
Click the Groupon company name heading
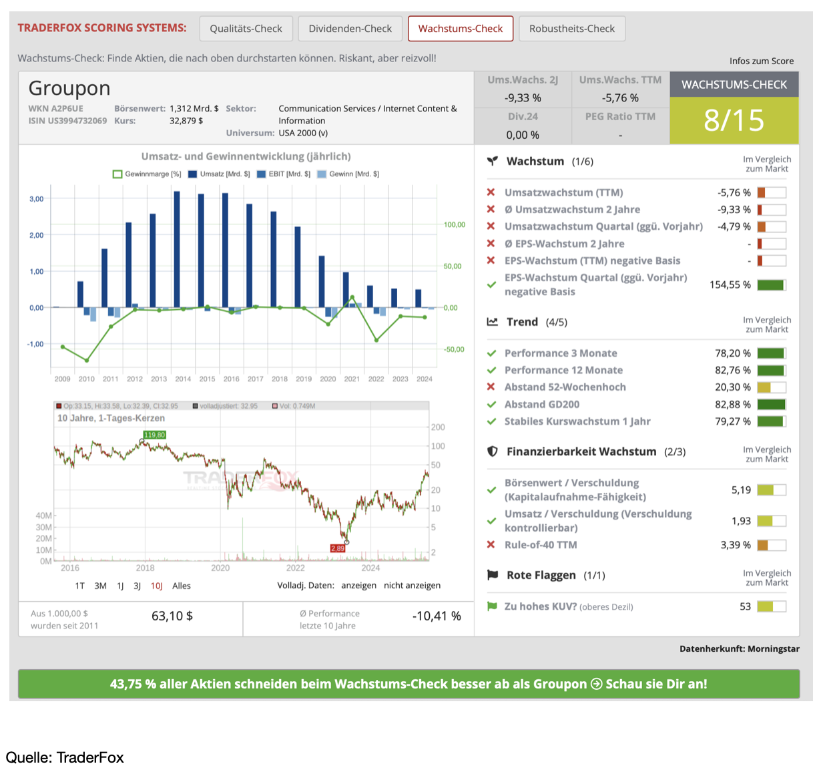pyautogui.click(x=69, y=88)
